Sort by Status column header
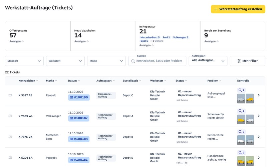The width and height of the screenshot is (267, 167). pos(181,80)
